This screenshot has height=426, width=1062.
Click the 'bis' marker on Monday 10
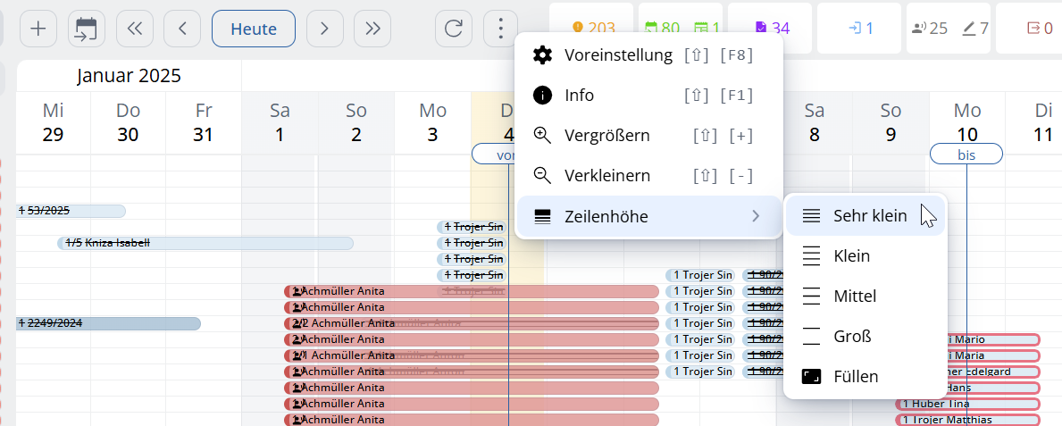point(966,155)
